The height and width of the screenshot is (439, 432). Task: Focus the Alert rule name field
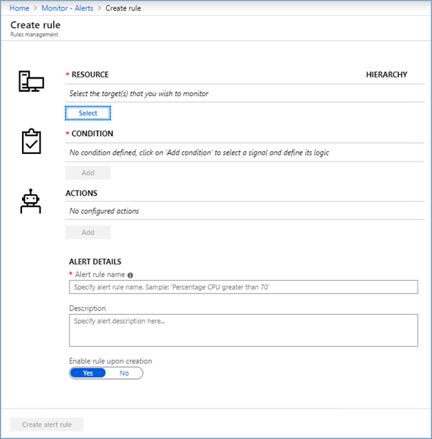[x=243, y=287]
